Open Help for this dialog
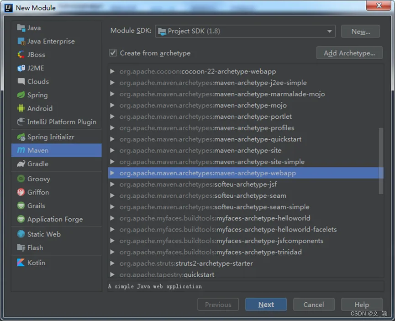395x321 pixels. pyautogui.click(x=362, y=305)
